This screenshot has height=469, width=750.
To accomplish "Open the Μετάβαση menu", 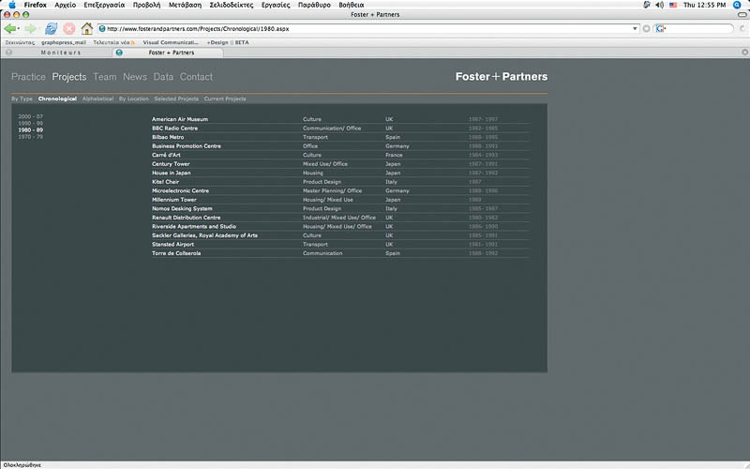I will click(185, 5).
